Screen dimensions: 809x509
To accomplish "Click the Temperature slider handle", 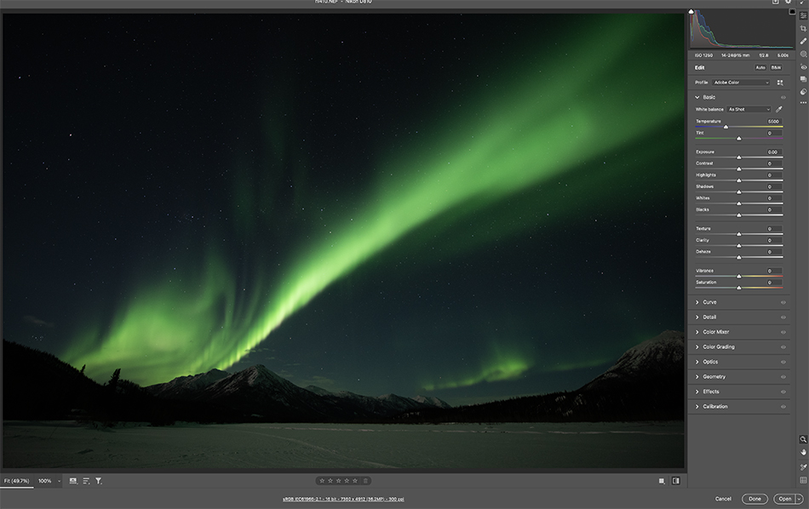I will pyautogui.click(x=726, y=127).
